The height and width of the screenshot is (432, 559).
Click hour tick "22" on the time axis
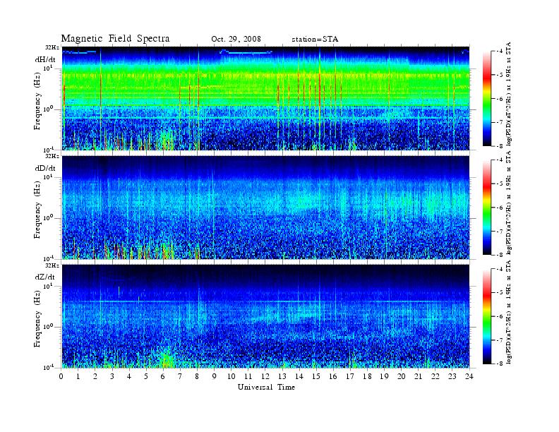click(x=435, y=376)
